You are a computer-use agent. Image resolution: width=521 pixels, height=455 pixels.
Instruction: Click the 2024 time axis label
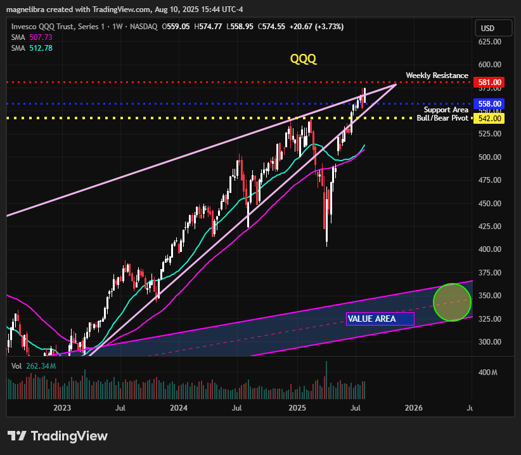coord(179,408)
